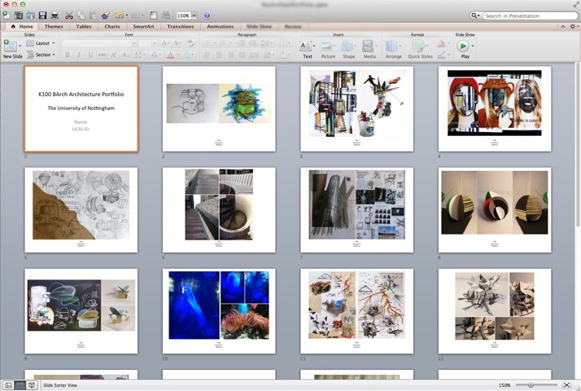This screenshot has width=581, height=391.
Task: Copy selection using the Copy icon
Action: pyautogui.click(x=81, y=15)
